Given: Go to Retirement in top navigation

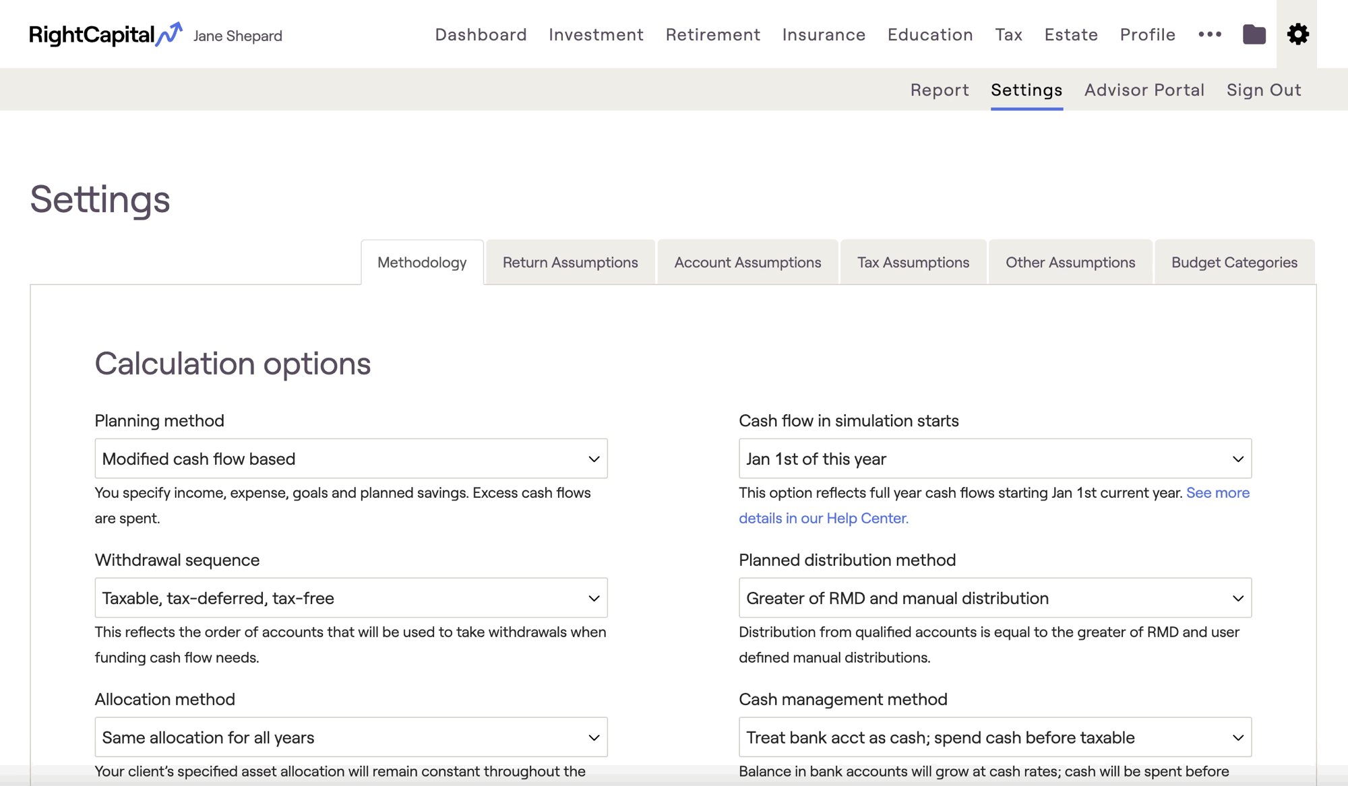Looking at the screenshot, I should tap(712, 34).
